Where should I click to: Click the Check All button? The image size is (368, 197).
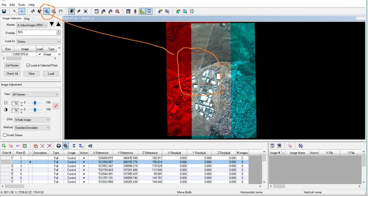12,74
